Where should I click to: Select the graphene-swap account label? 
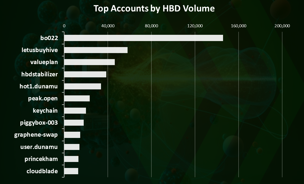point(36,135)
